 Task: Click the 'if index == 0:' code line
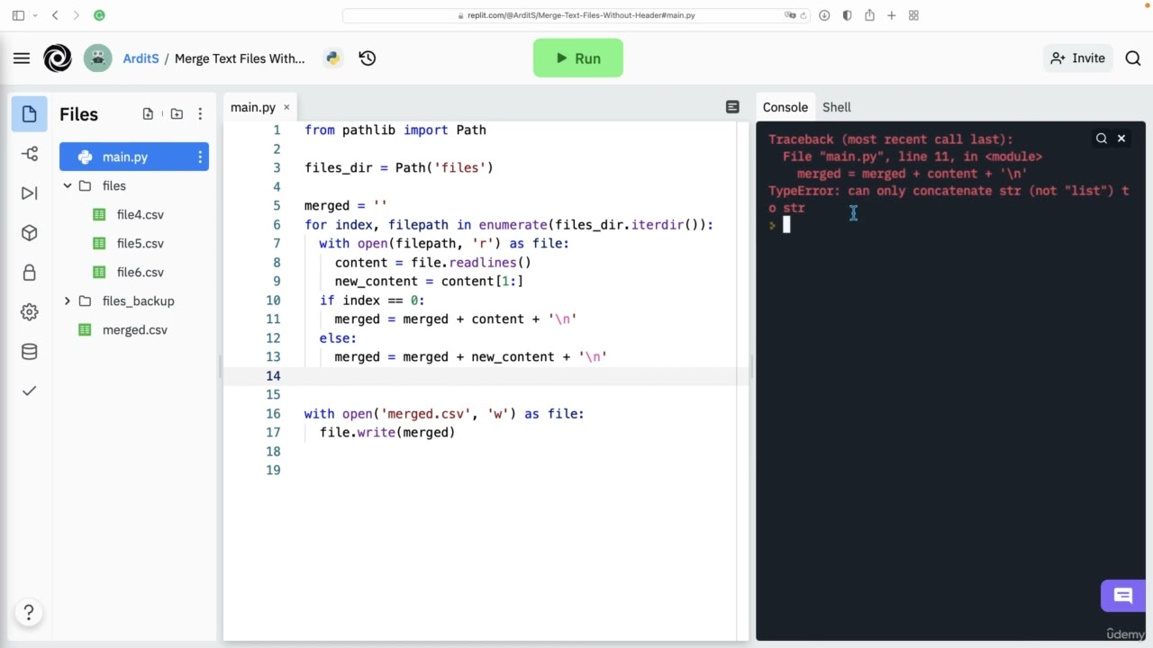[372, 300]
